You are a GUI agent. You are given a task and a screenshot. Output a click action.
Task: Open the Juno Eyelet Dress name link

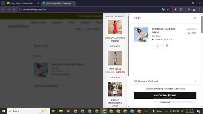click(115, 38)
